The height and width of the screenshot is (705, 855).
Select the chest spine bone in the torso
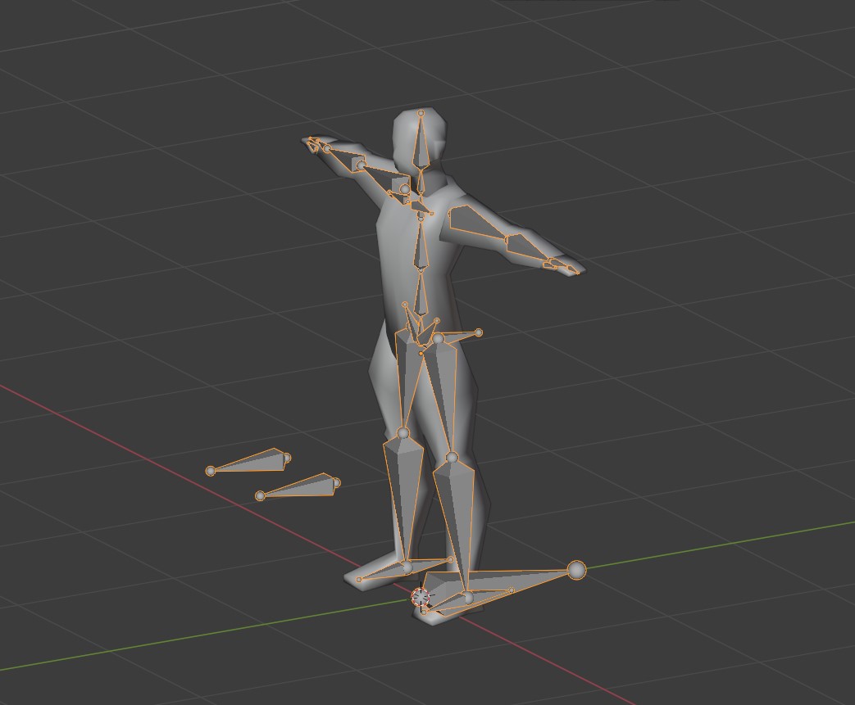click(421, 246)
